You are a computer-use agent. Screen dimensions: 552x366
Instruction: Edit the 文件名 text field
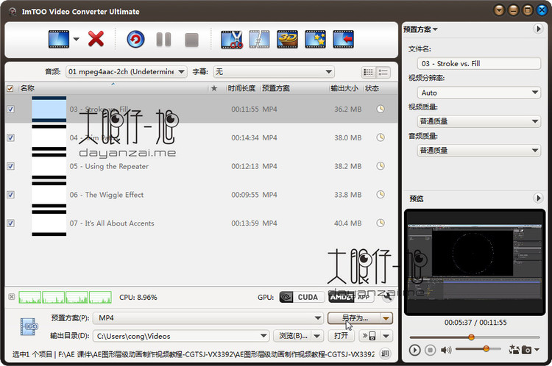click(x=479, y=64)
